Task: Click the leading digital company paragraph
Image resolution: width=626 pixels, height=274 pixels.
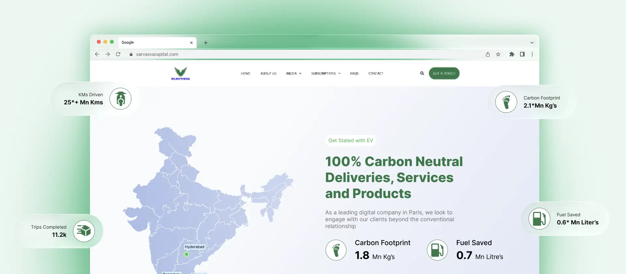Action: point(390,219)
